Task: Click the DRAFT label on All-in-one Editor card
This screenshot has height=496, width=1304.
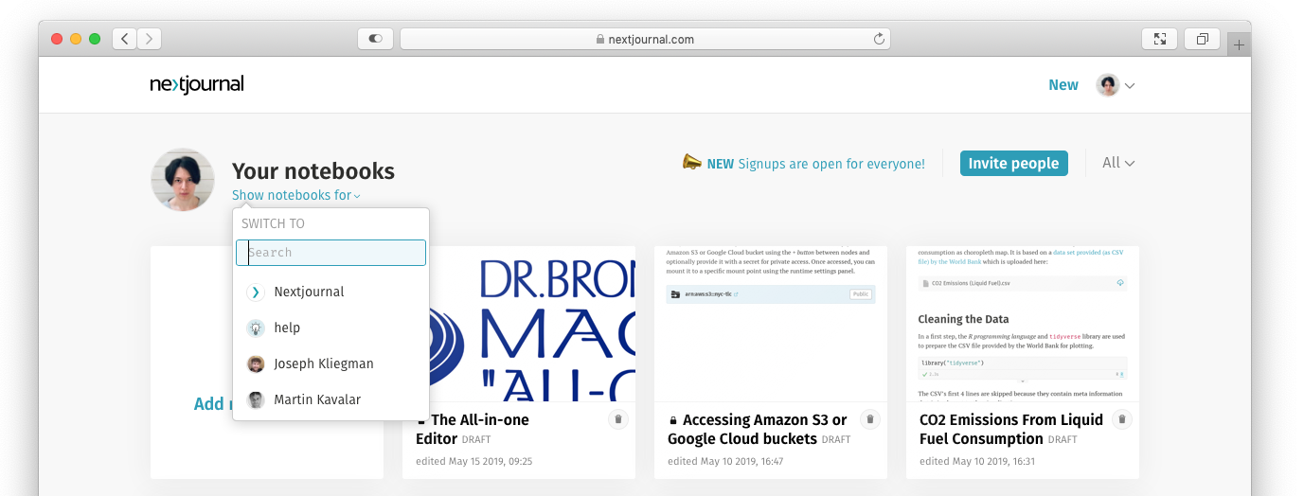Action: [x=477, y=440]
